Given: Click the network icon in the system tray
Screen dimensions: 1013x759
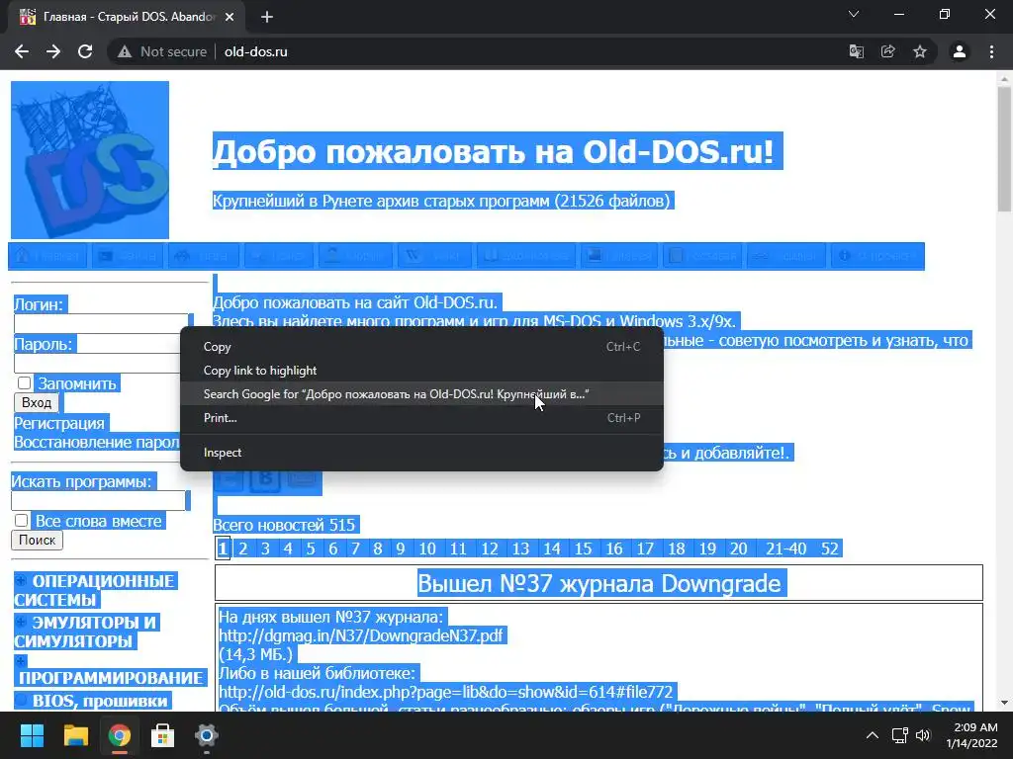Looking at the screenshot, I should coord(900,735).
